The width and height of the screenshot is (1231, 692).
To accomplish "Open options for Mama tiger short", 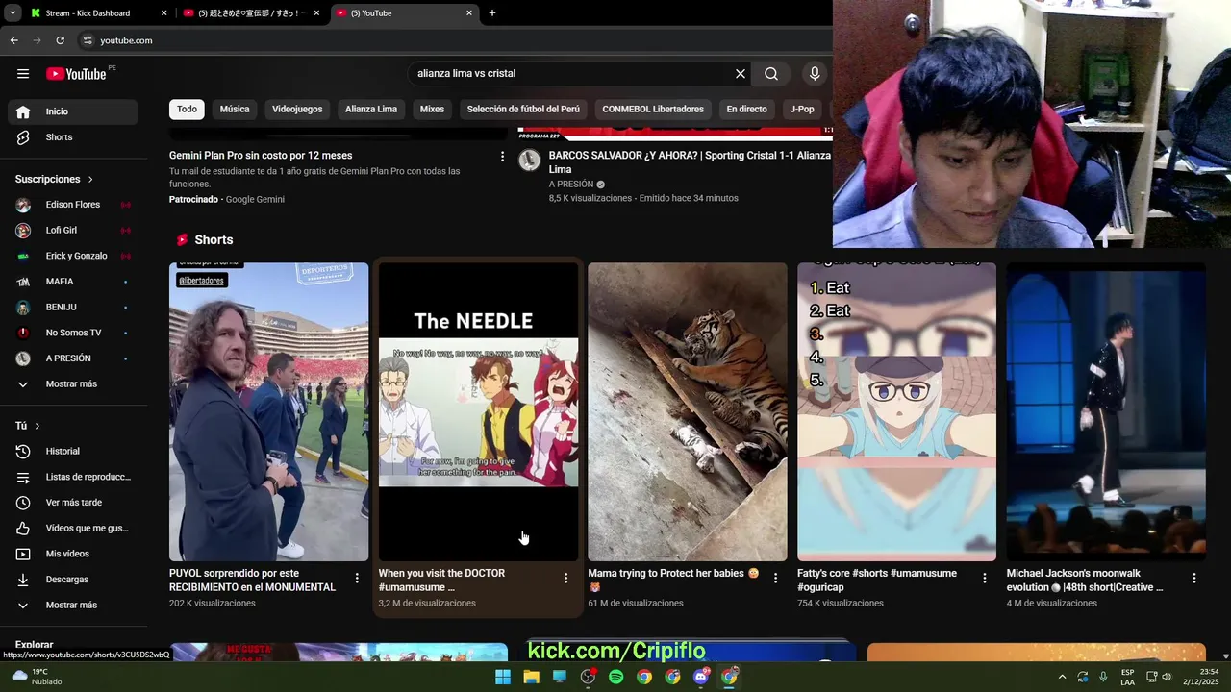I will pyautogui.click(x=775, y=579).
